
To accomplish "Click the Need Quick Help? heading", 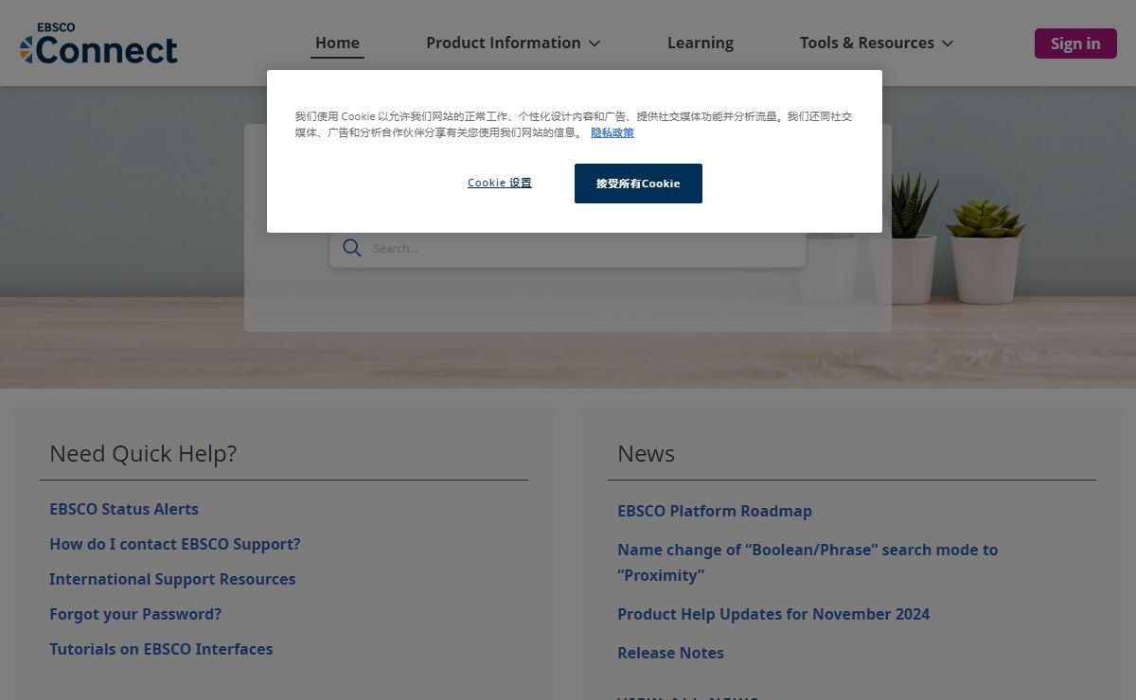I will (143, 454).
